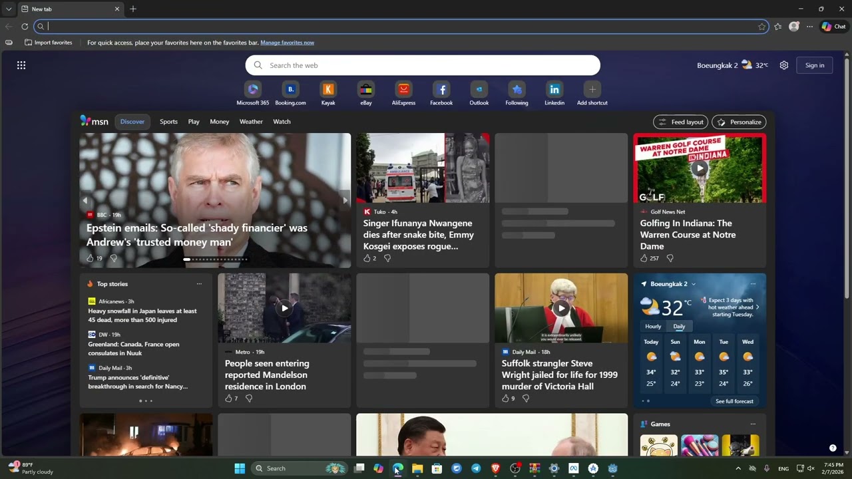Open the apps grid launcher icon
Image resolution: width=852 pixels, height=479 pixels.
point(21,65)
